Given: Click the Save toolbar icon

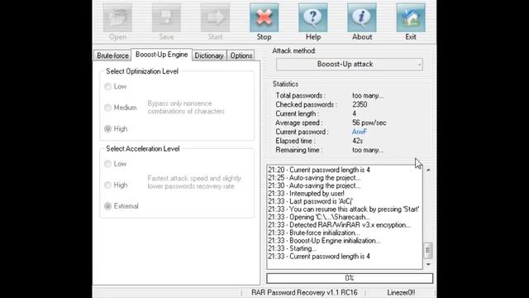Looking at the screenshot, I should [x=166, y=17].
